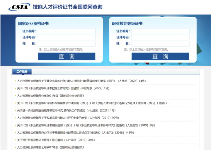Open the 人社鉴发〔2021〕1号 notice link
Image resolution: width=211 pixels, height=150 pixels.
tap(66, 110)
